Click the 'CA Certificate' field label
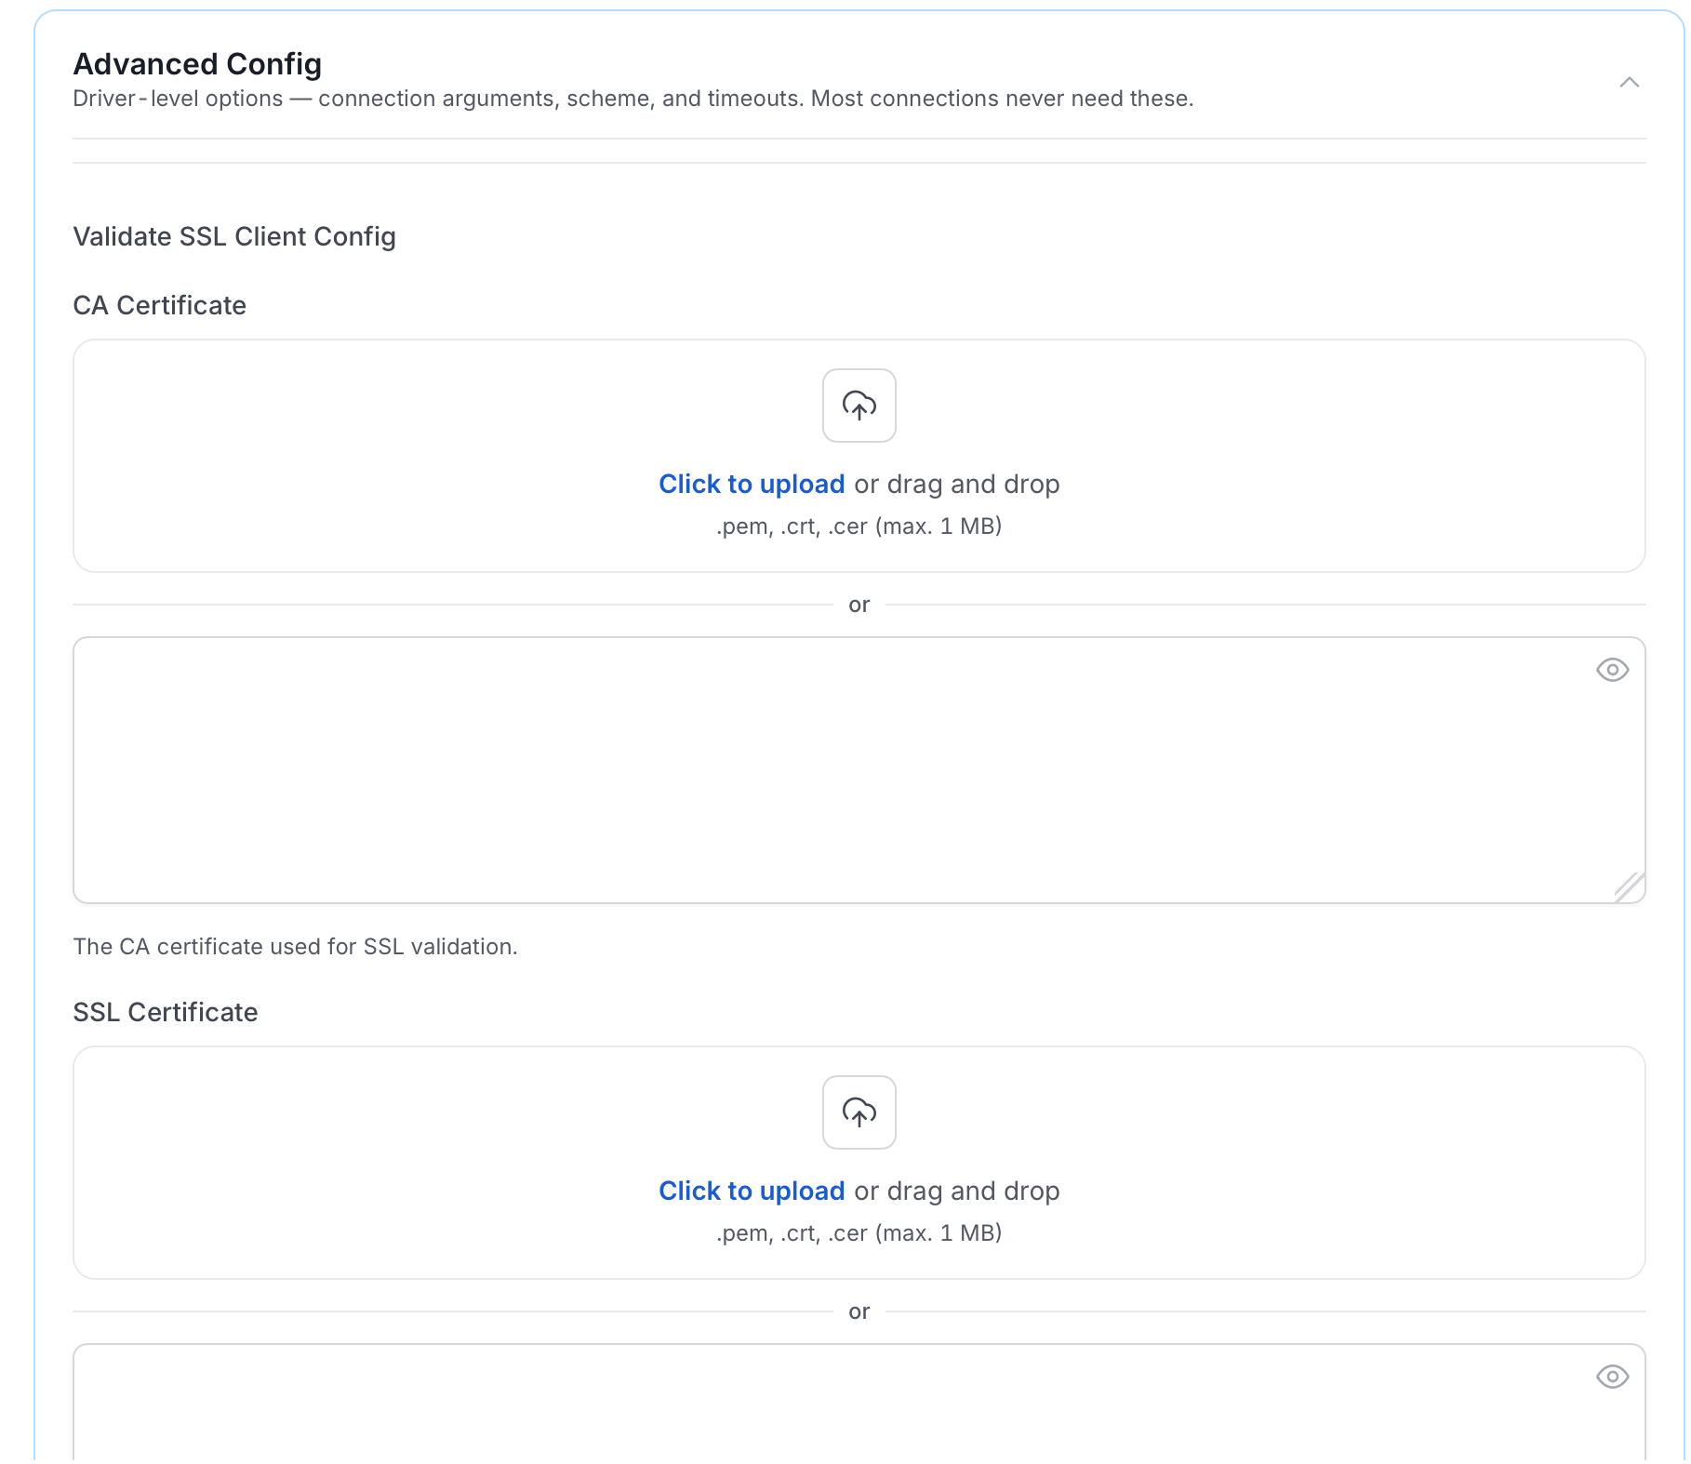This screenshot has height=1464, width=1691. coord(160,305)
